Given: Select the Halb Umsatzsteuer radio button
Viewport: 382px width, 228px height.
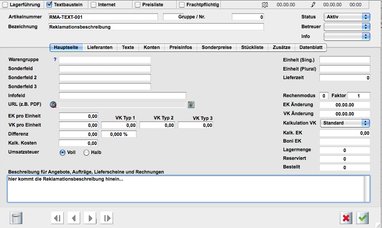Looking at the screenshot, I should point(86,152).
